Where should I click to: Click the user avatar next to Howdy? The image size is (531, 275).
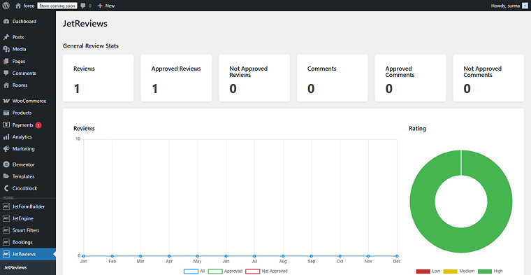(525, 6)
